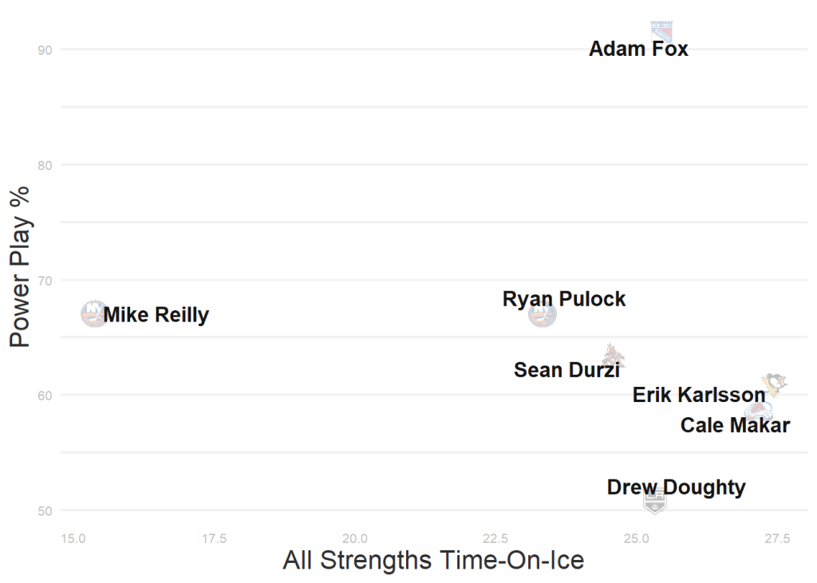
Task: Click the Erik Karlsson name label
Action: pos(699,395)
